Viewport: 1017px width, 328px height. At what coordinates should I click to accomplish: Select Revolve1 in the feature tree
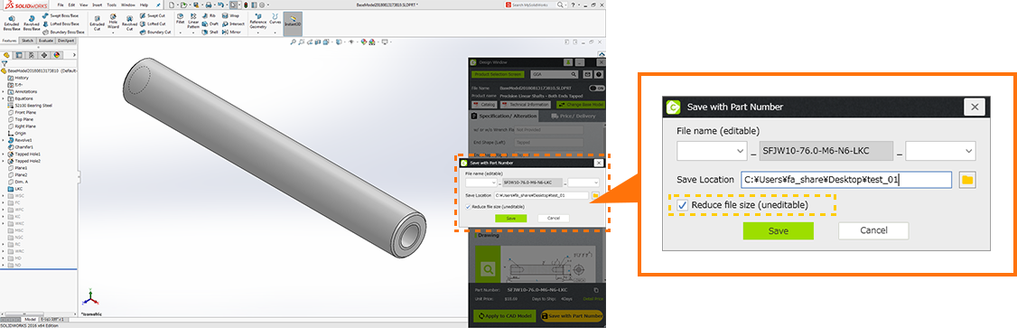coord(20,140)
